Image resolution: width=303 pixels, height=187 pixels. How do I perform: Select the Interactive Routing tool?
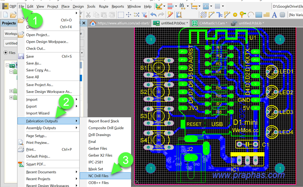(211, 15)
